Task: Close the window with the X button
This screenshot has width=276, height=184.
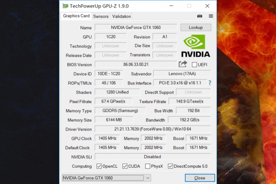Action: [207, 6]
